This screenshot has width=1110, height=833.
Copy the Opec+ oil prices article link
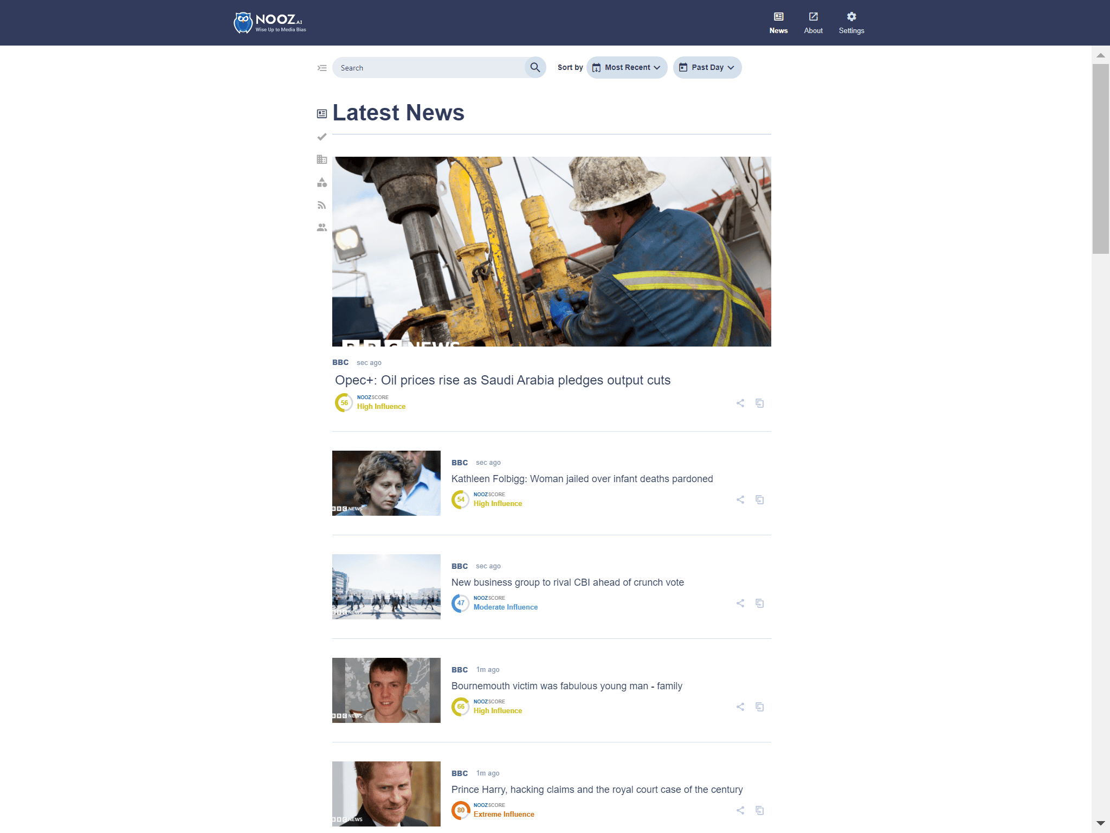(760, 403)
